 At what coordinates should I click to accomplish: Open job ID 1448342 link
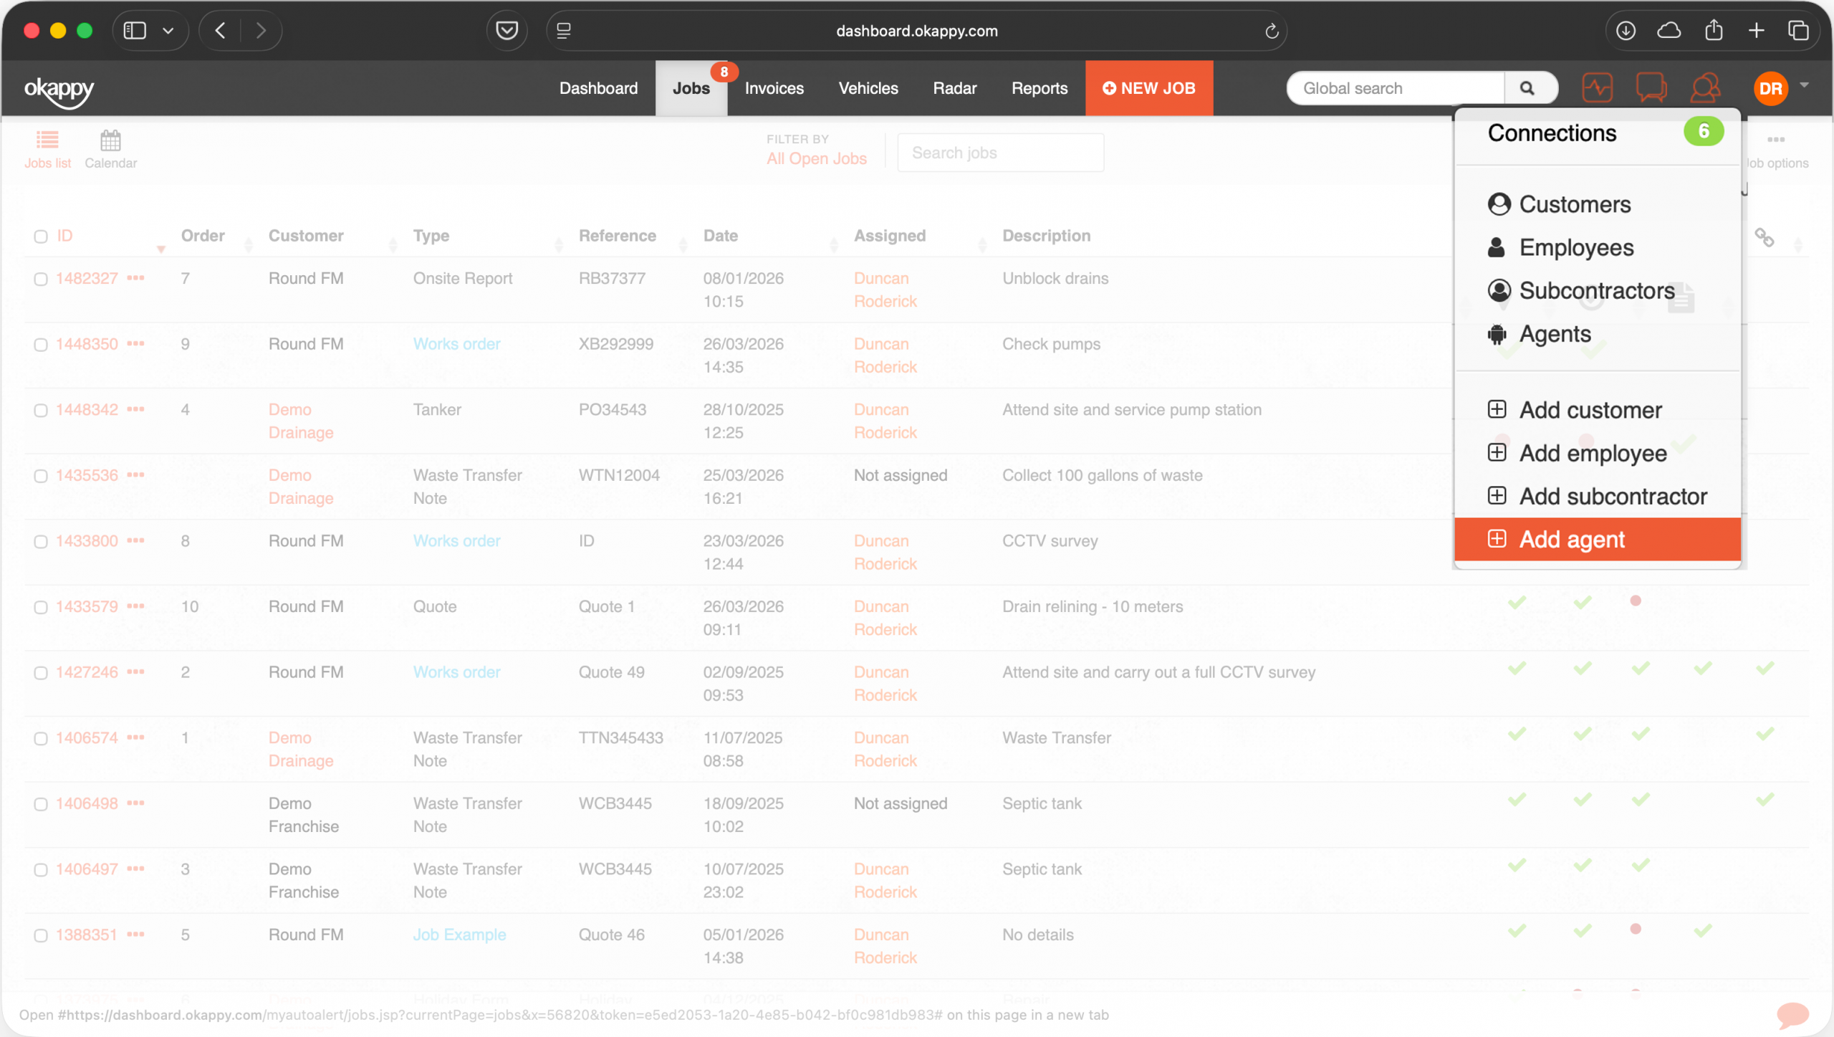click(87, 410)
